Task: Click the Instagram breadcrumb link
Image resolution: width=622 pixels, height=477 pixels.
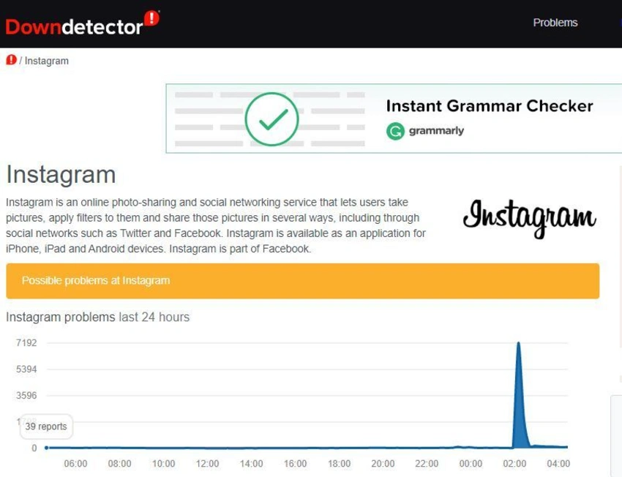Action: pos(47,61)
